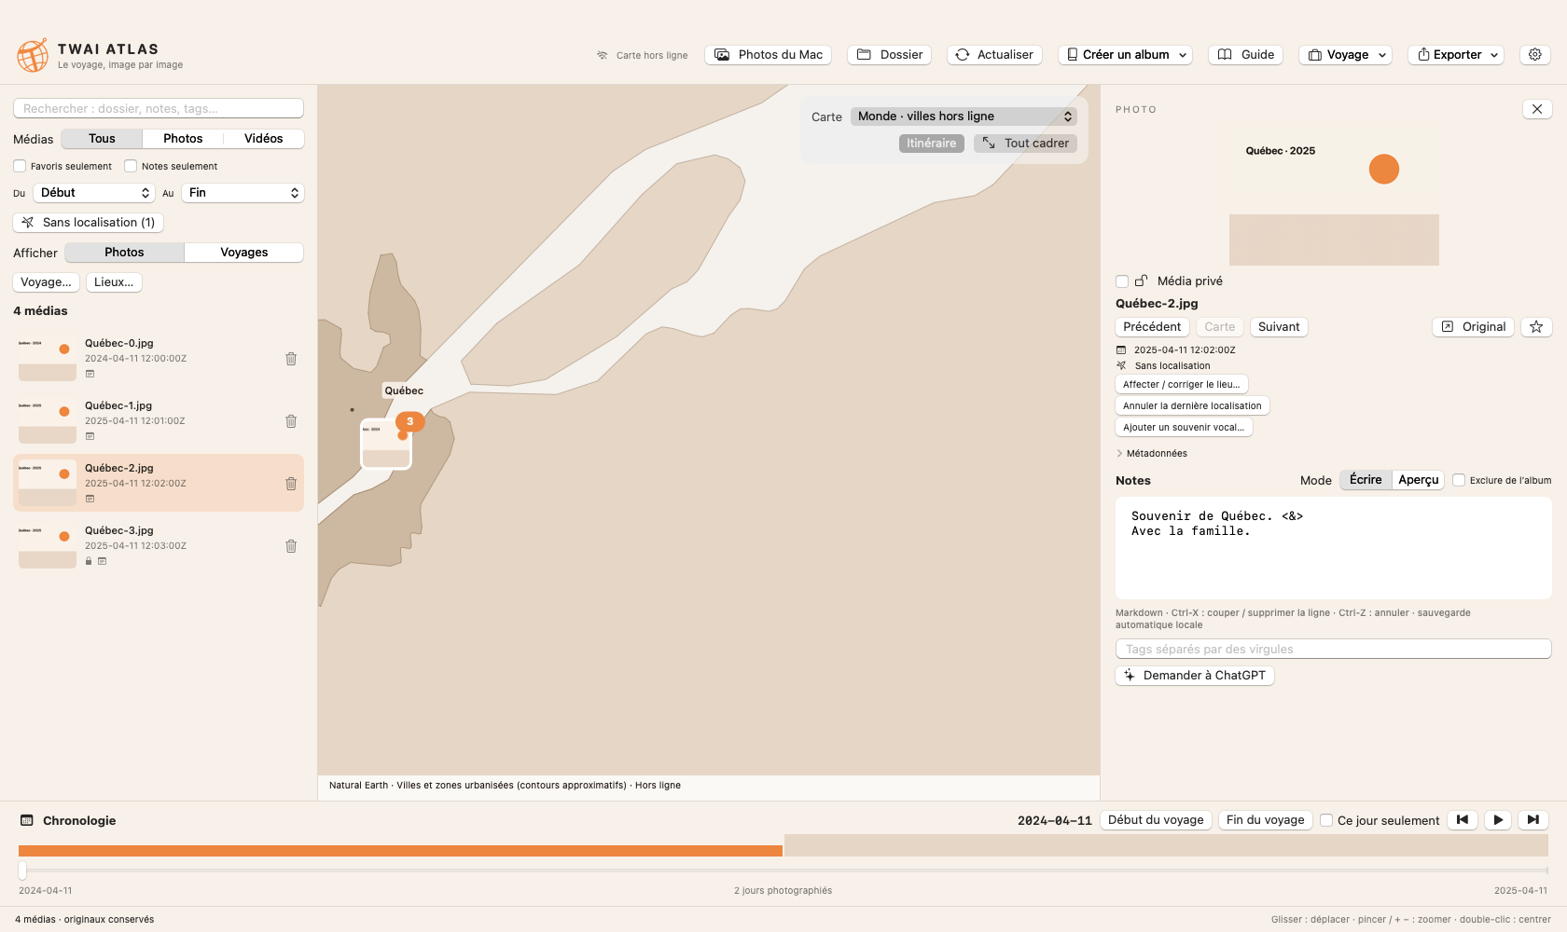
Task: Select the Vidéos media filter tab
Action: click(x=264, y=139)
